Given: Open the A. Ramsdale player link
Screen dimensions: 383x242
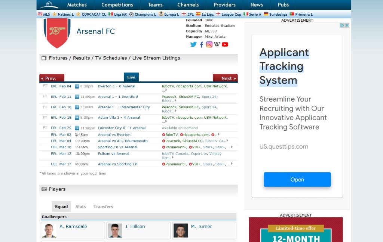Looking at the screenshot, I should point(73,226).
